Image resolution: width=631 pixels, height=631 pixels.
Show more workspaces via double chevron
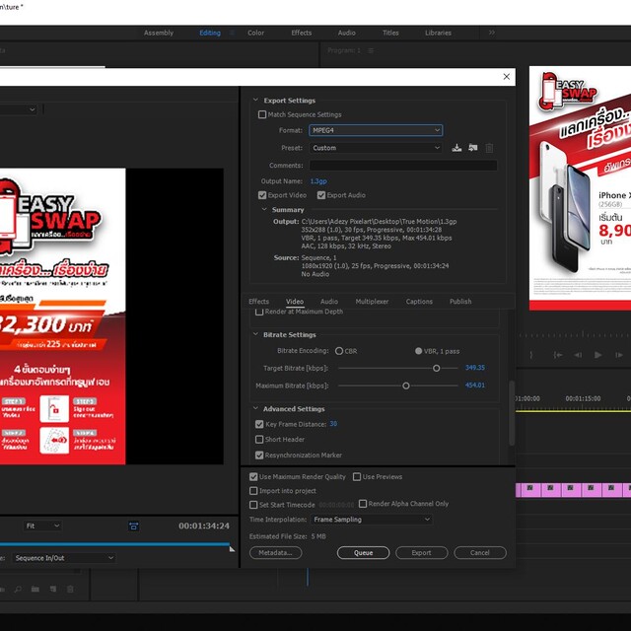[492, 33]
